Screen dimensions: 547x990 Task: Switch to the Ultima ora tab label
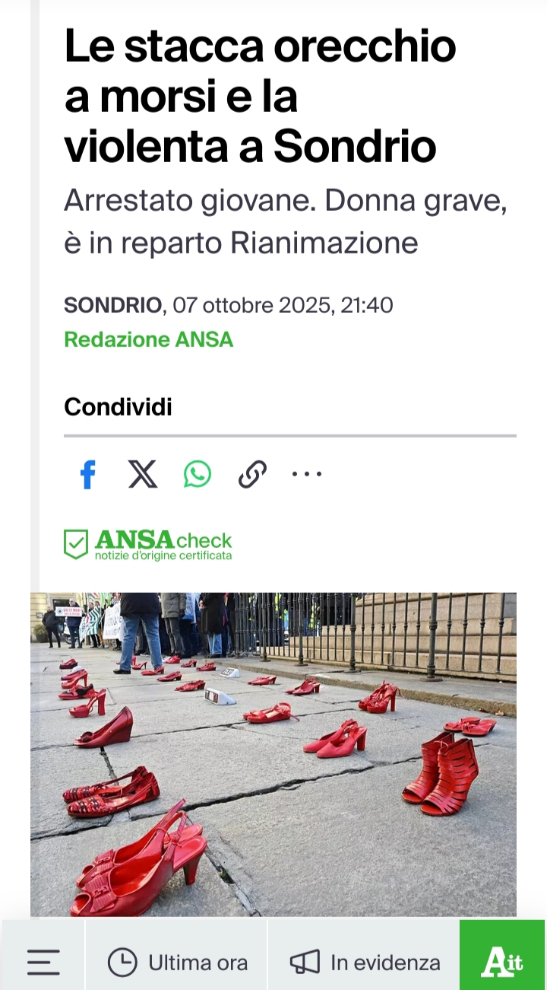(198, 963)
